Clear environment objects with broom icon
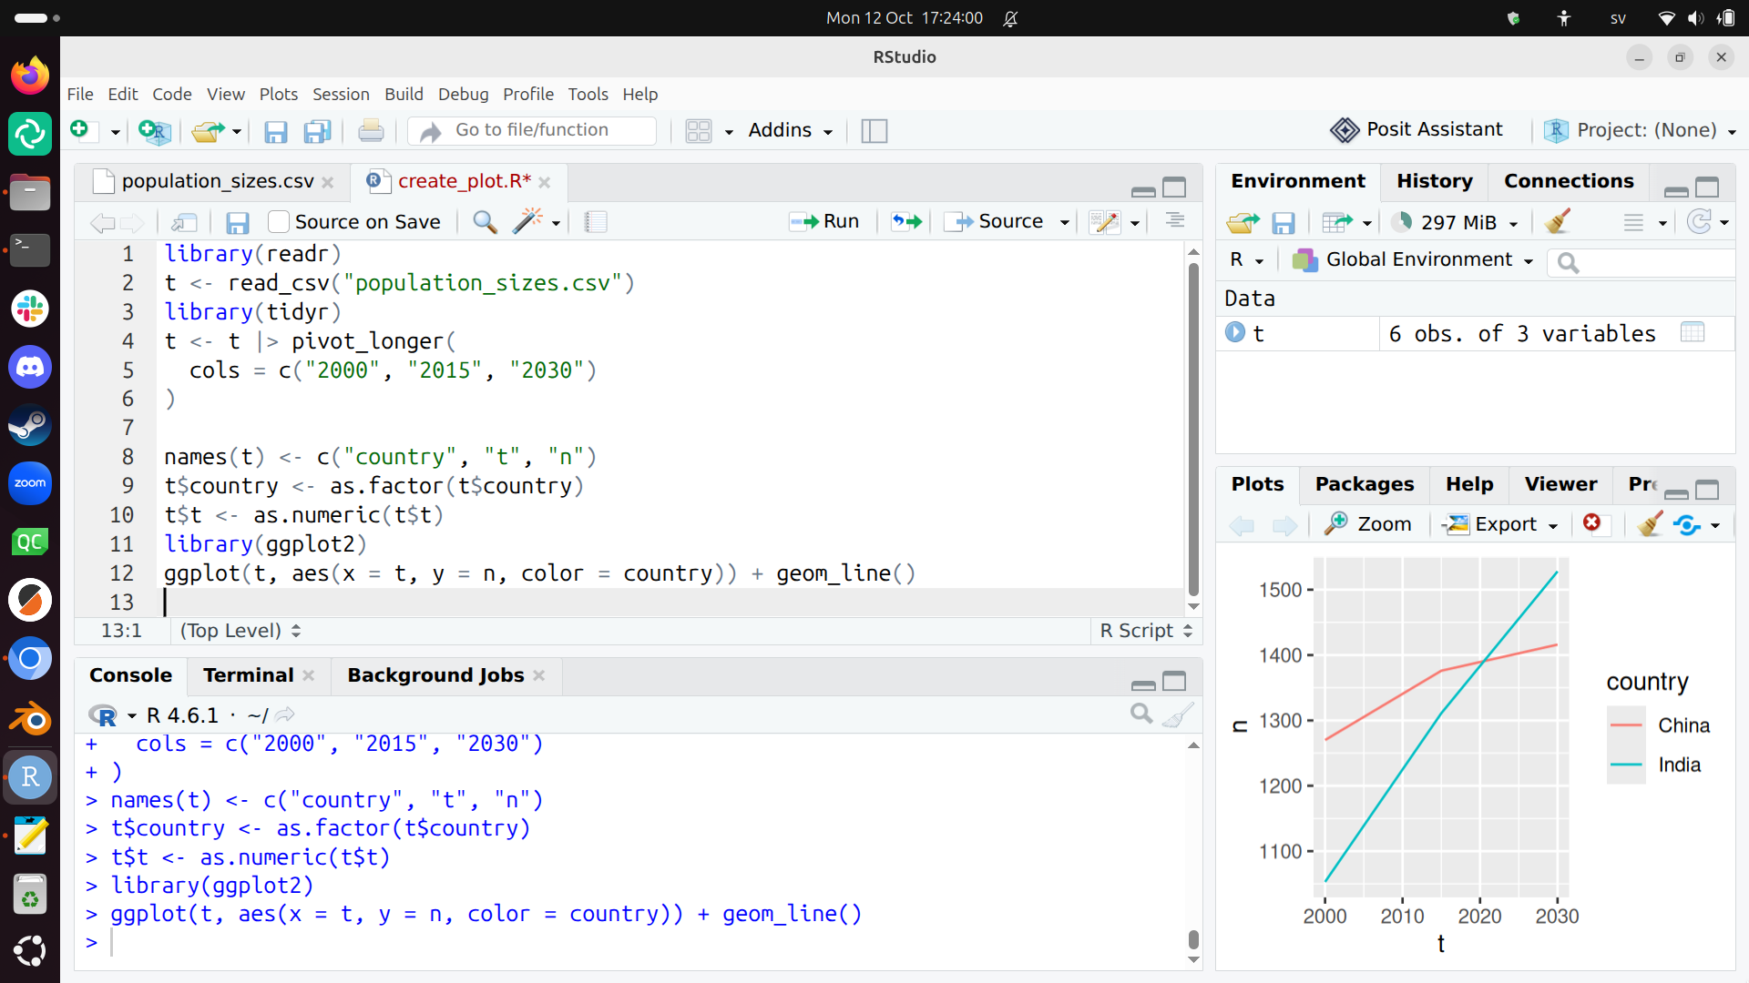Screen dimensions: 1749x983 [x=1558, y=221]
